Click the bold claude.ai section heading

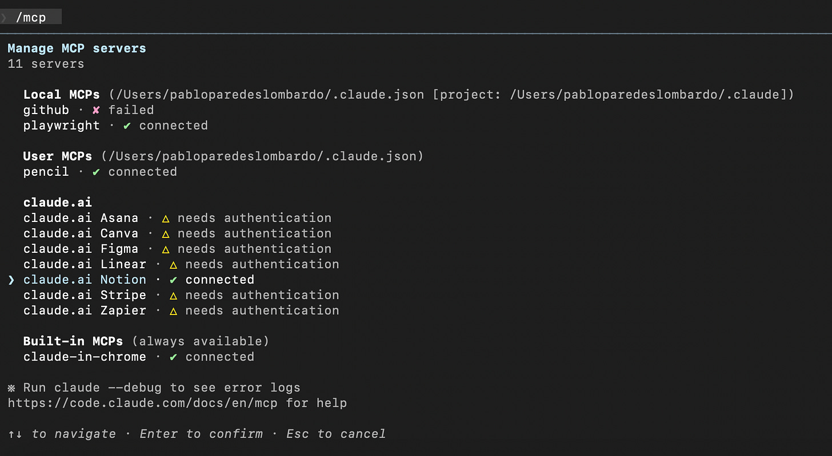(58, 202)
